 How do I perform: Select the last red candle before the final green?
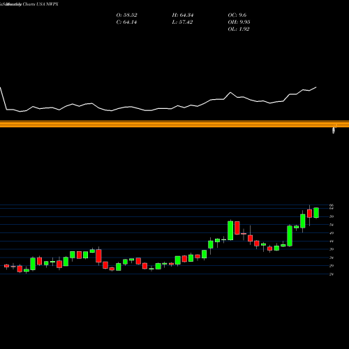click(x=309, y=214)
